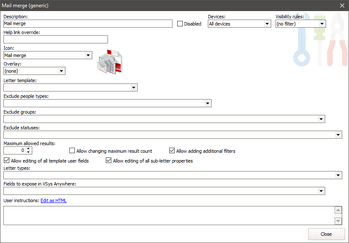Click in the Description text field

pos(88,24)
